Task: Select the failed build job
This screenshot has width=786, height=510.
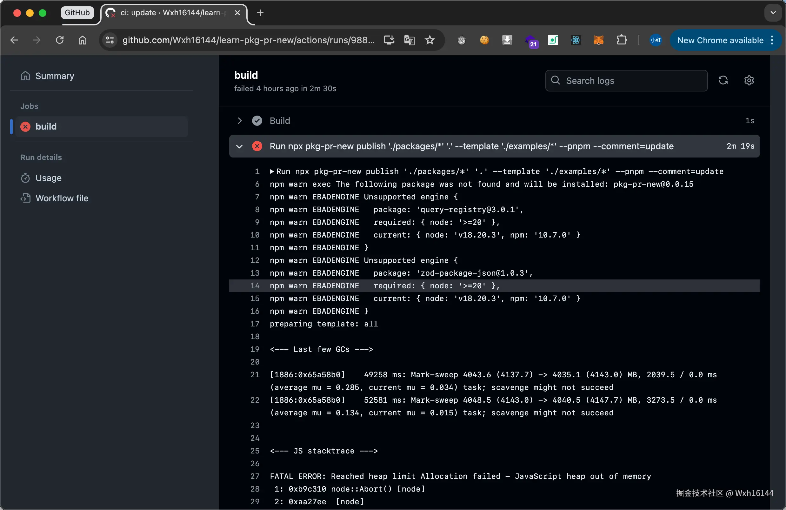Action: pyautogui.click(x=46, y=126)
